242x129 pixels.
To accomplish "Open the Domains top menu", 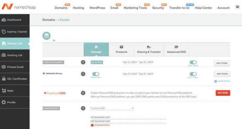I will (x=61, y=8).
